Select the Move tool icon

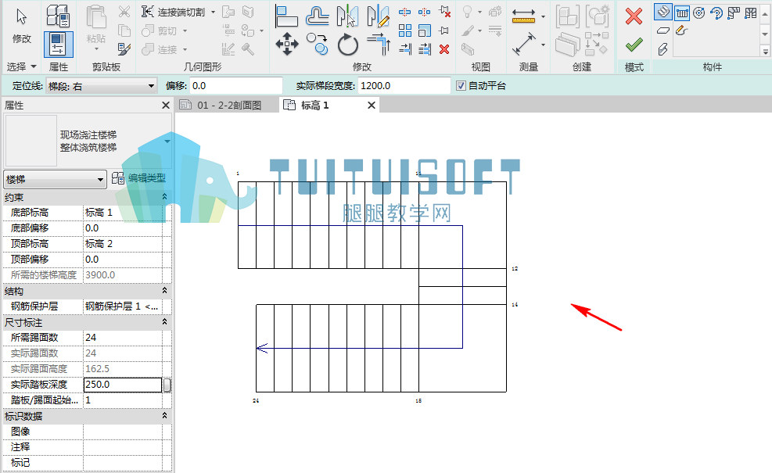tap(286, 45)
